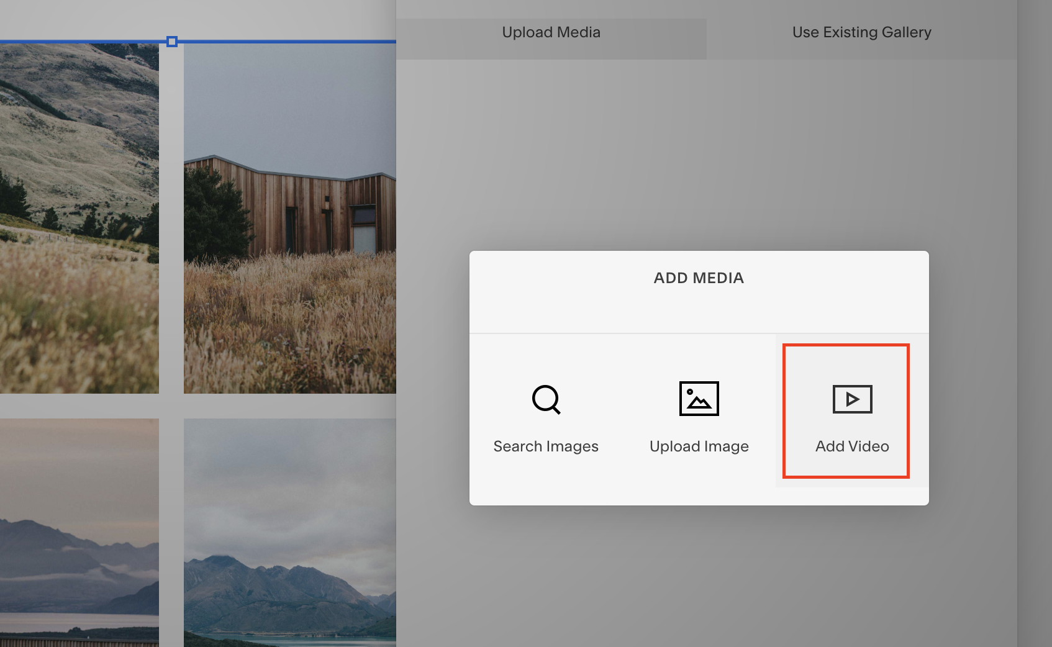Select the misty mountain sunset photo
This screenshot has width=1052, height=647.
point(79,533)
